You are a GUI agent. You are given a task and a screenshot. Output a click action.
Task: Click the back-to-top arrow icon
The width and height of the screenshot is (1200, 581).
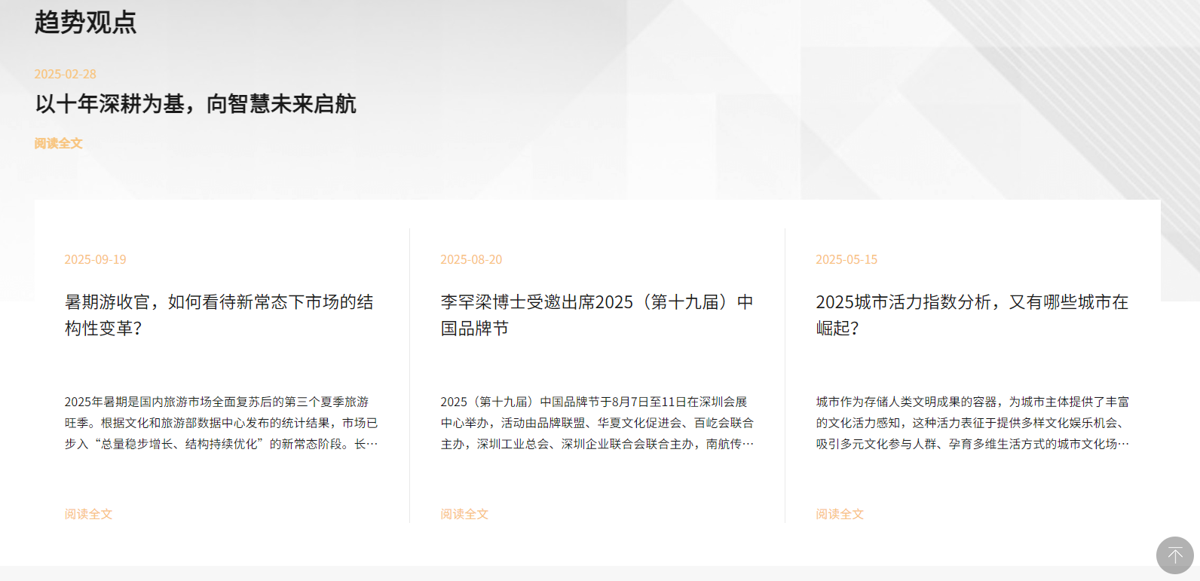point(1174,555)
